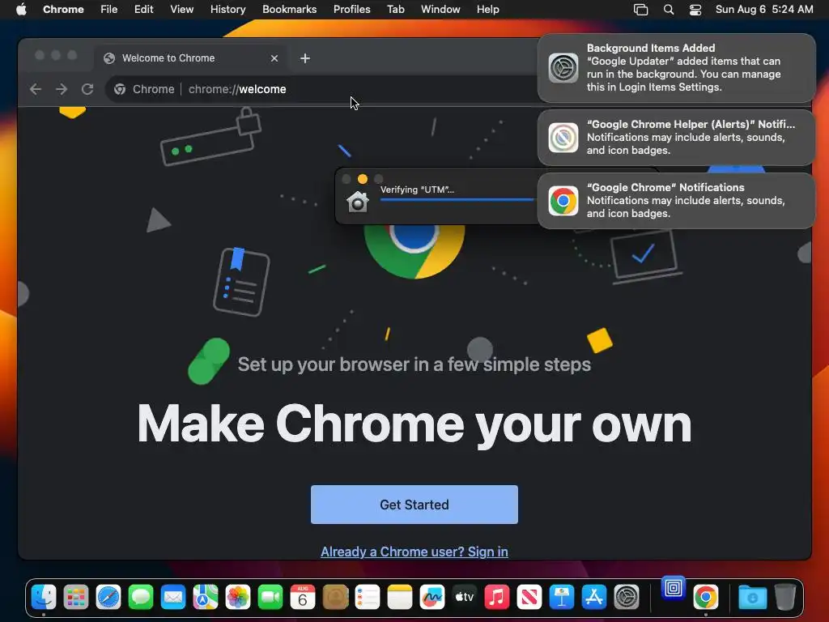Open the History menu
This screenshot has width=829, height=622.
pos(227,9)
